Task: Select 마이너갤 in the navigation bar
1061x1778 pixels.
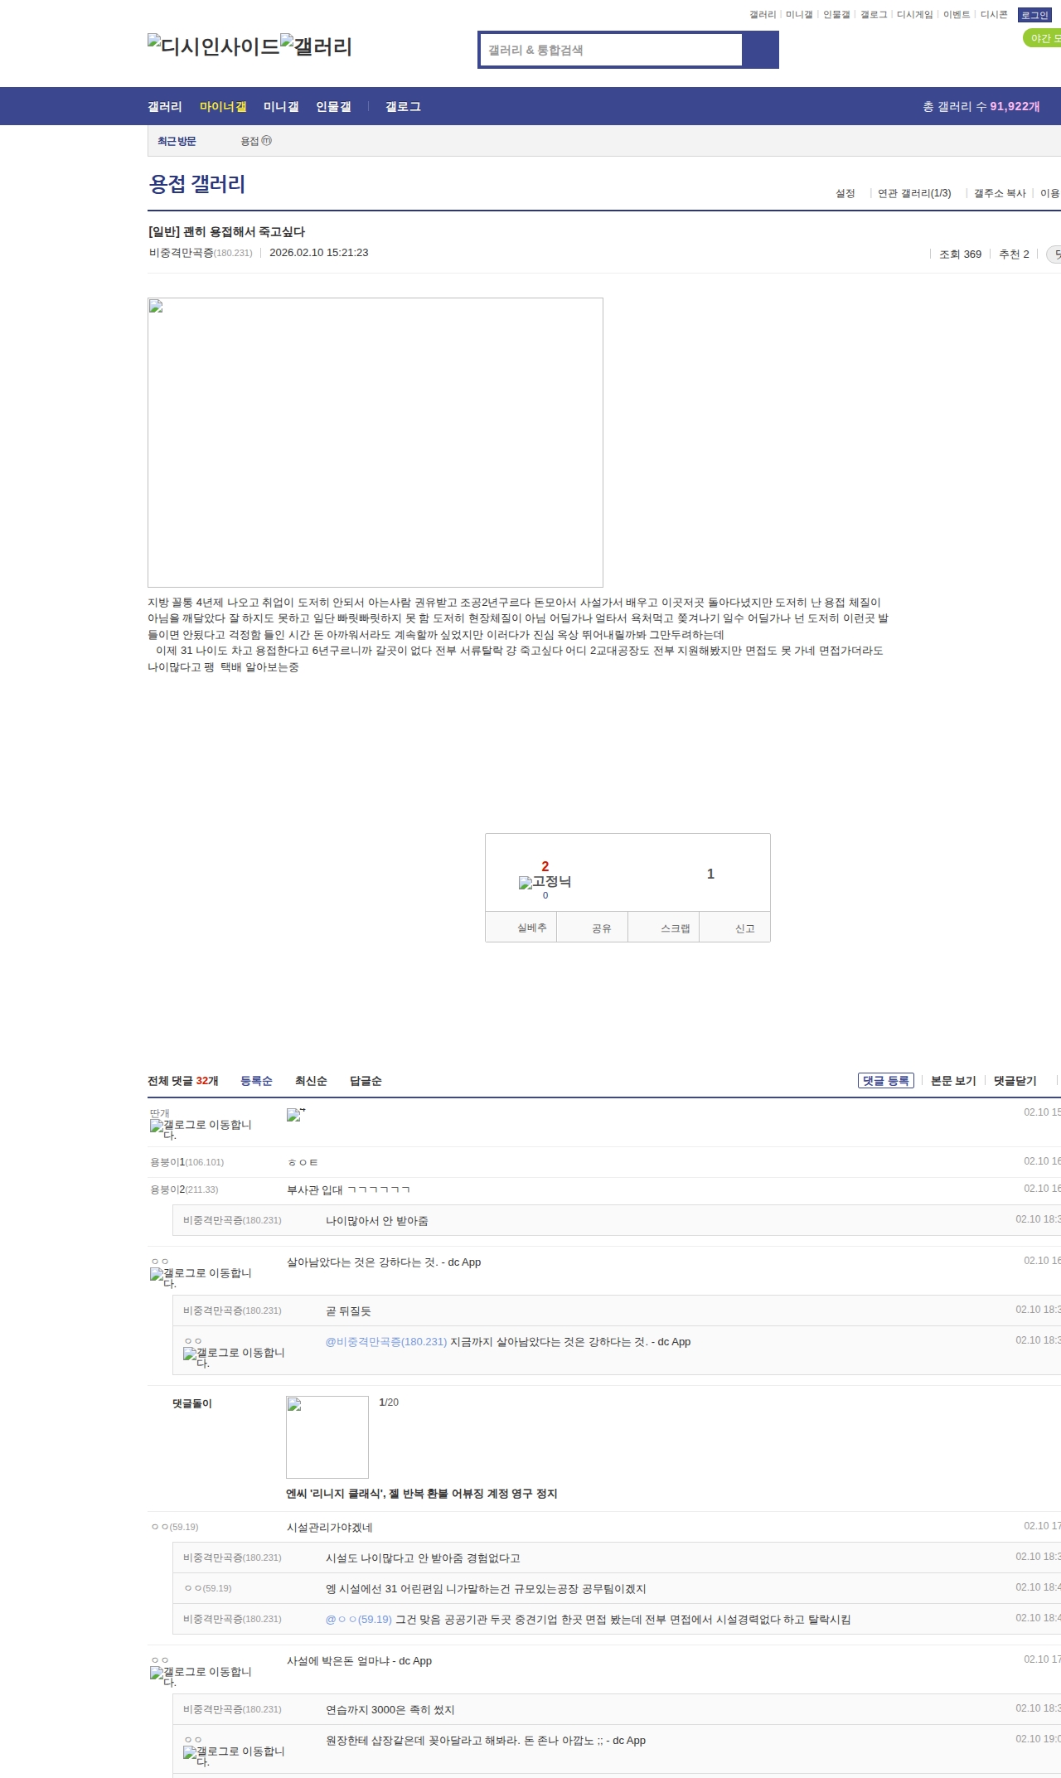Action: 223,106
